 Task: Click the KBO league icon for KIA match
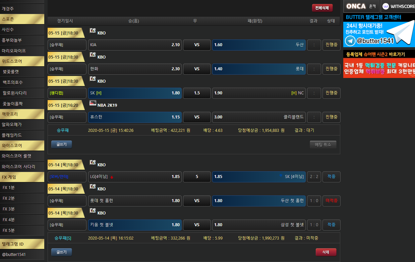point(93,31)
